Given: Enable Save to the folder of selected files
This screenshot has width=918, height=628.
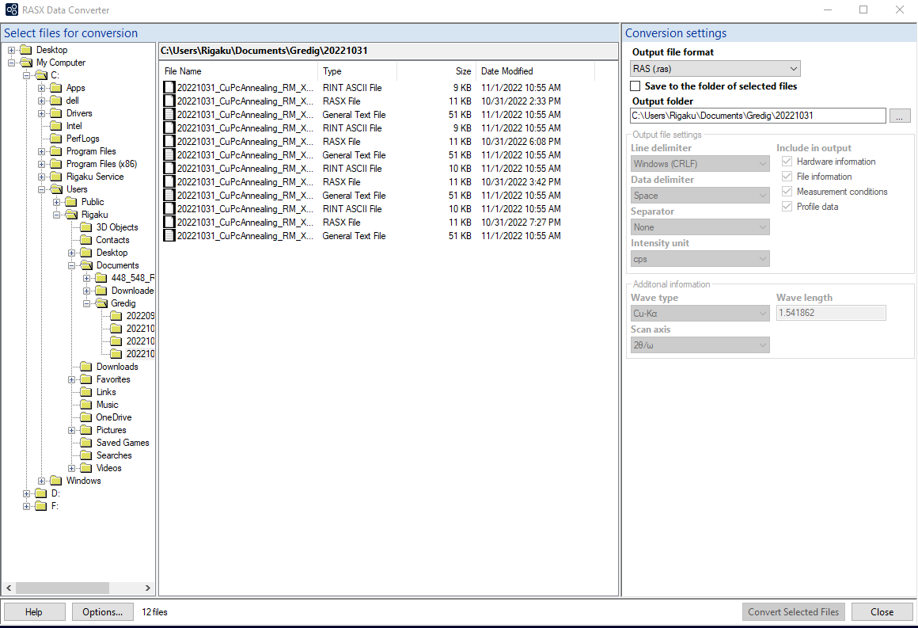Looking at the screenshot, I should [635, 86].
